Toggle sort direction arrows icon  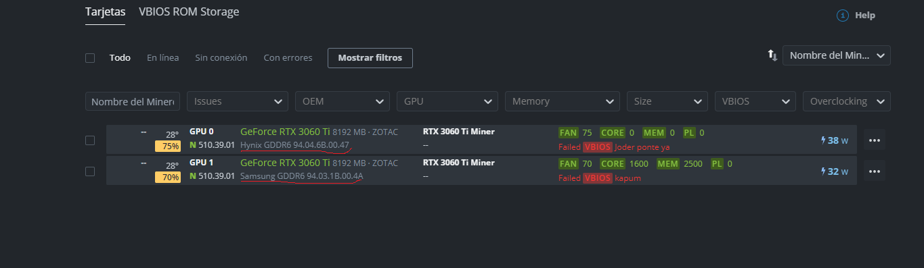[x=772, y=55]
